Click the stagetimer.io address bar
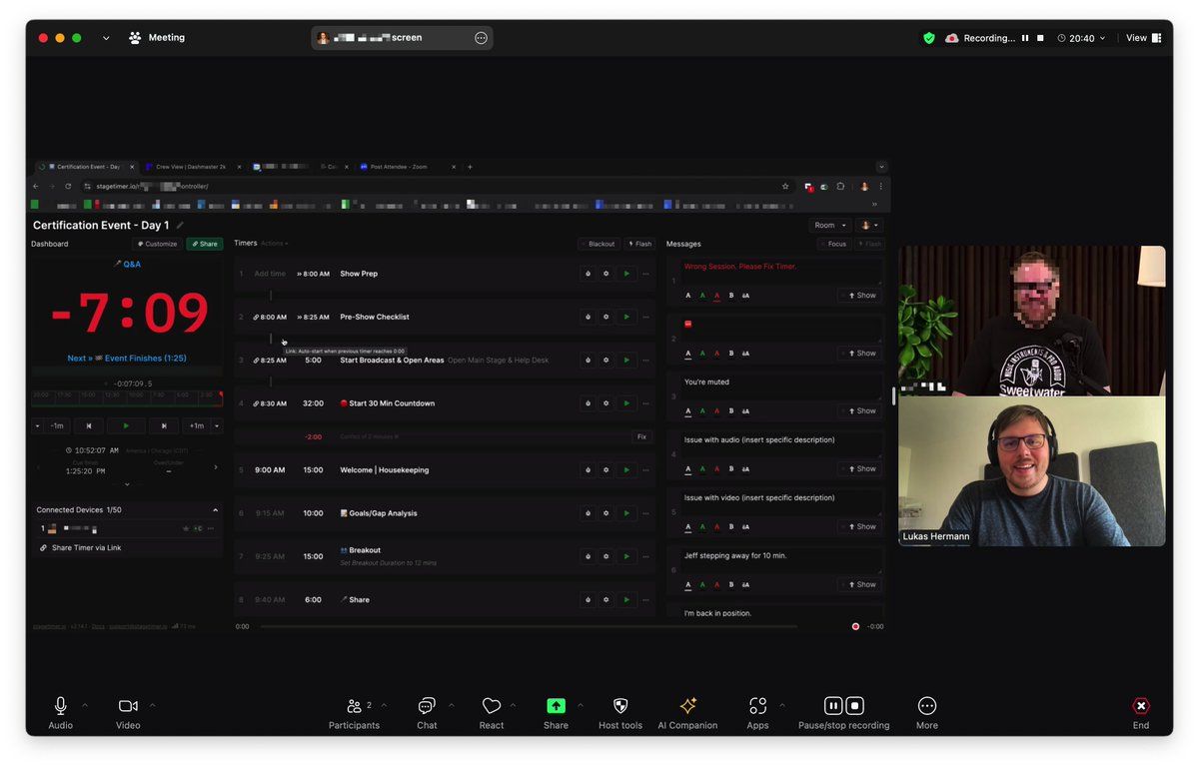 tap(430, 186)
